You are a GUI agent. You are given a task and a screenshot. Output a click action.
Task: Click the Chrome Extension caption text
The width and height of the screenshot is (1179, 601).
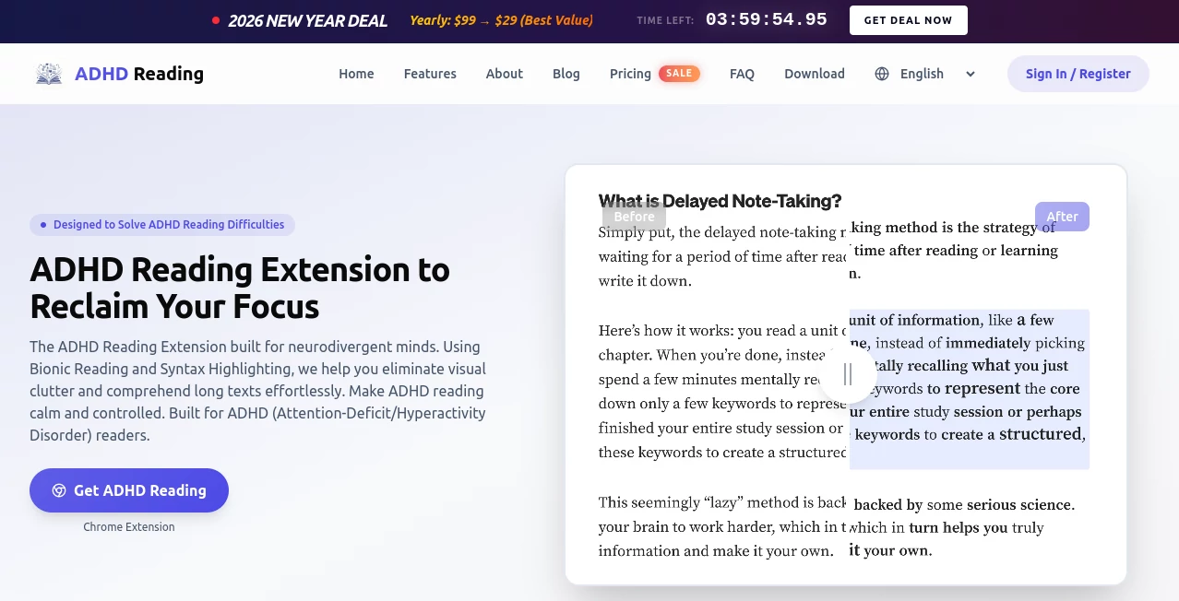coord(129,527)
